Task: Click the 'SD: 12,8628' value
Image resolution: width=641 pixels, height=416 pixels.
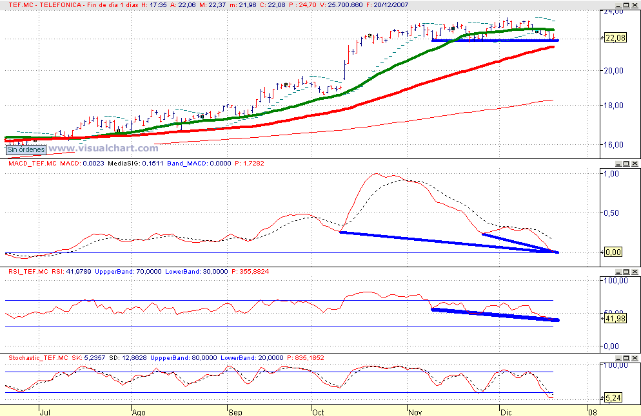Action: pos(128,358)
